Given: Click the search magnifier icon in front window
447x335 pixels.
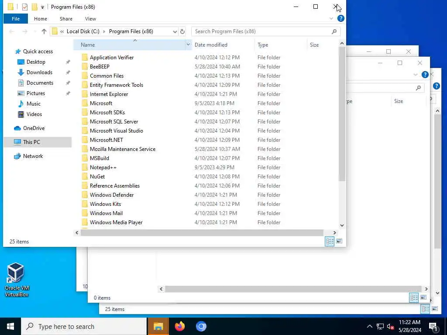Looking at the screenshot, I should (x=334, y=31).
